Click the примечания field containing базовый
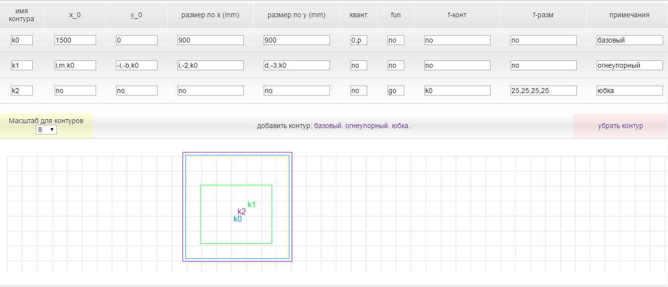The width and height of the screenshot is (668, 287). (x=630, y=40)
